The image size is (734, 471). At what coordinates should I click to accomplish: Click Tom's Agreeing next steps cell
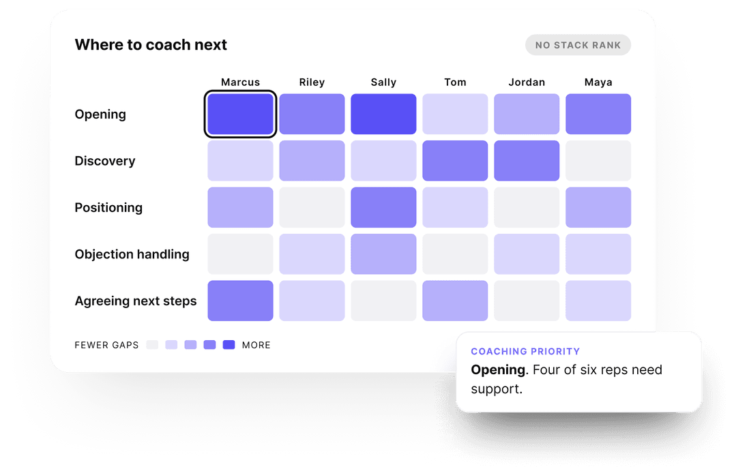pyautogui.click(x=455, y=301)
